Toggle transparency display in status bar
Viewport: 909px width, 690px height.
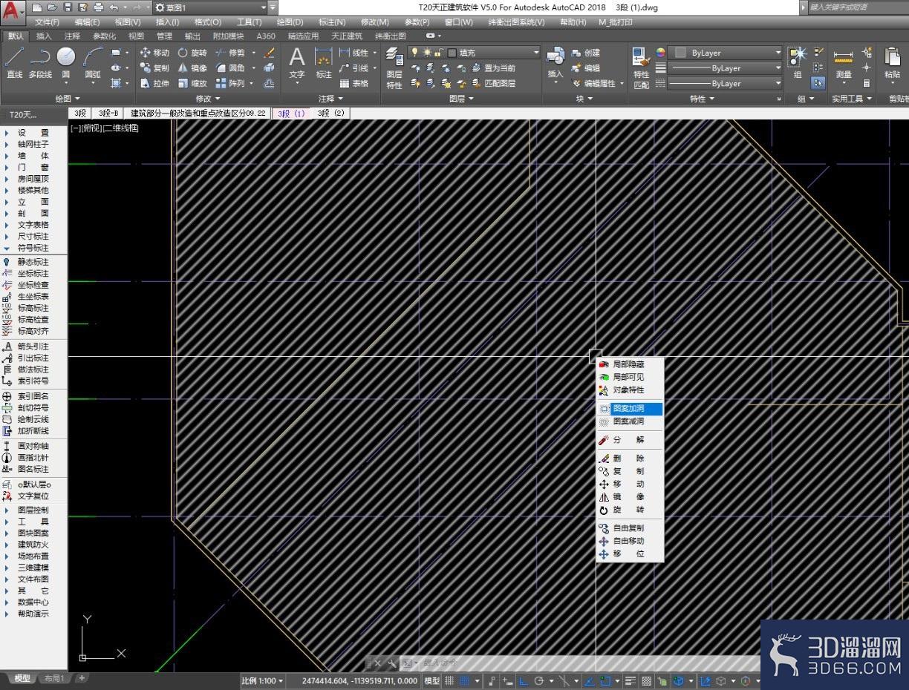646,681
